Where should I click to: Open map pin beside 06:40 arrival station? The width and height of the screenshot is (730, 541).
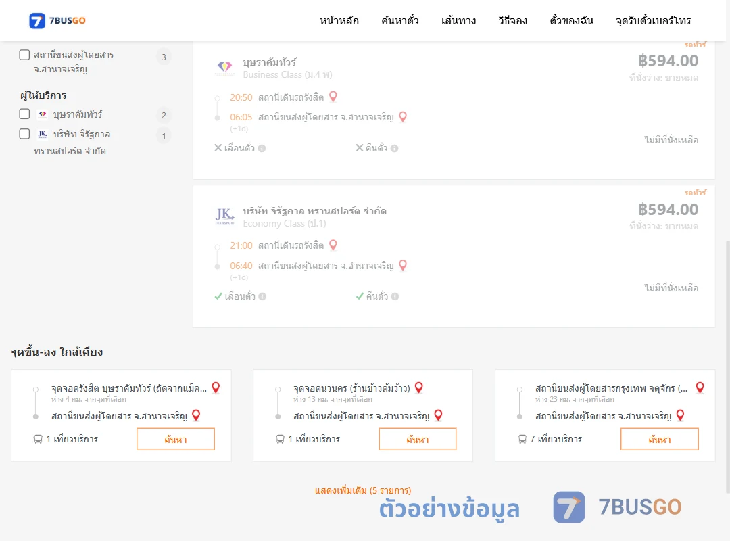[403, 266]
